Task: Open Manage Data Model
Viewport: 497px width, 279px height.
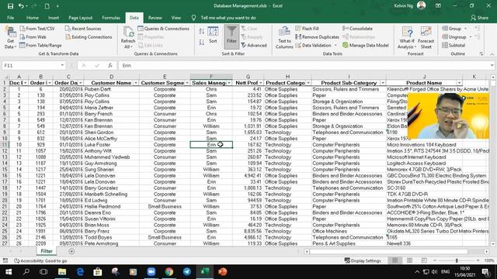Action: 366,45
